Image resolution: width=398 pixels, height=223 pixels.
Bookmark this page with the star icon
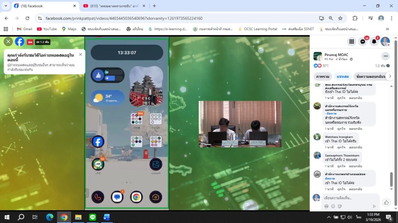[x=340, y=18]
